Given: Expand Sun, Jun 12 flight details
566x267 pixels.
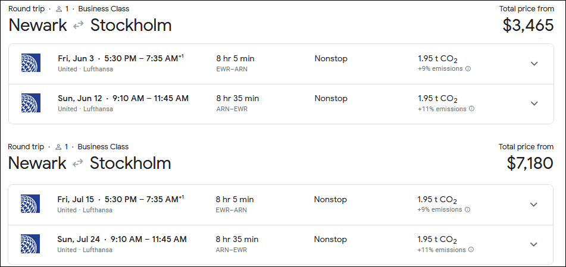Looking at the screenshot, I should 534,103.
